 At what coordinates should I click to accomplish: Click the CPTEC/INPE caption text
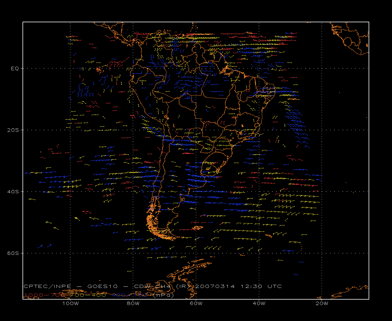click(47, 286)
